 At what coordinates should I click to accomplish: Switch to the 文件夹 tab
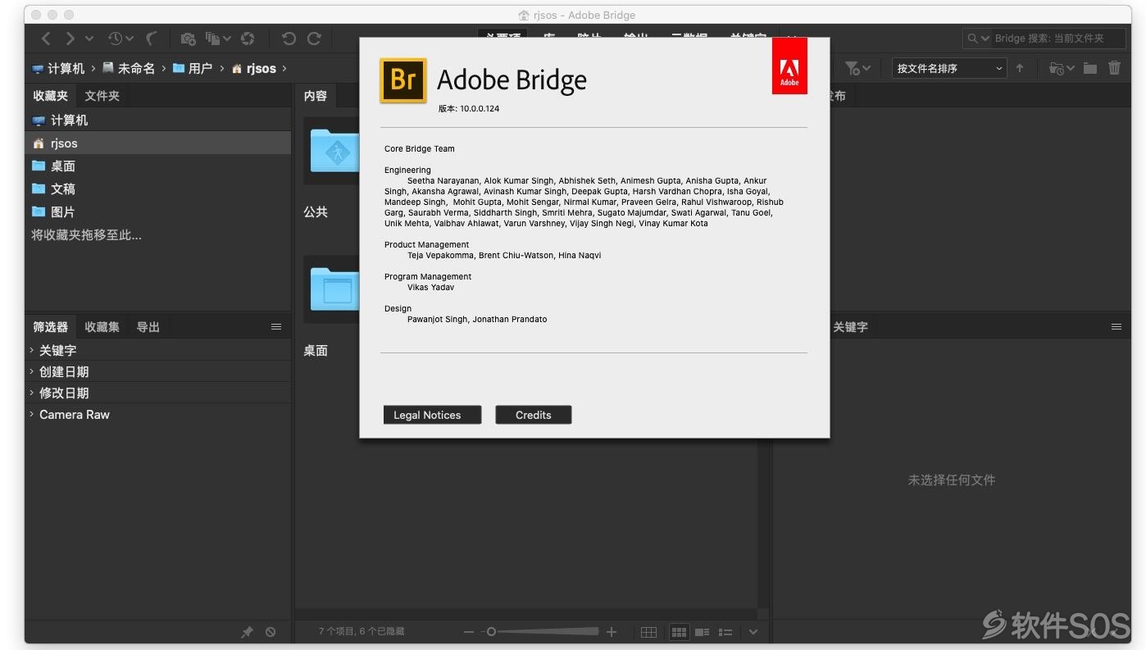pos(102,96)
